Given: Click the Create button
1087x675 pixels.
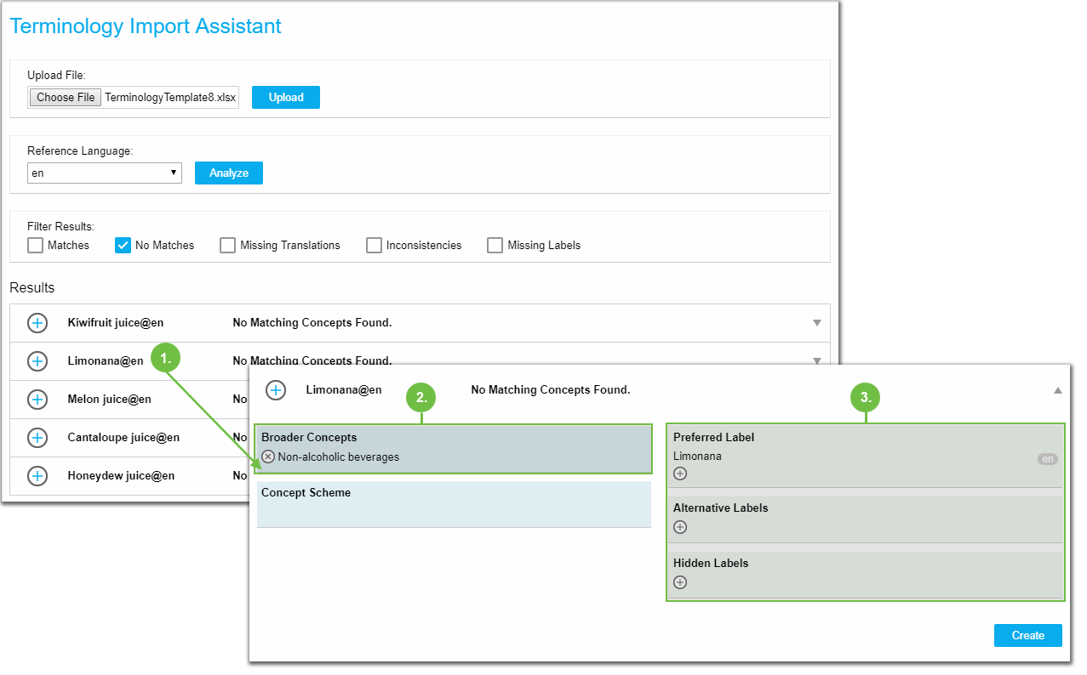Looking at the screenshot, I should pos(1027,635).
